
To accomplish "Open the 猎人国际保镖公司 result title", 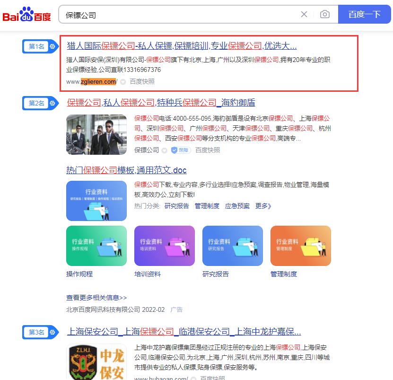I will 182,46.
